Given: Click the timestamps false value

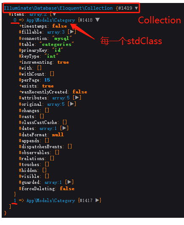Looking at the screenshot, I should pos(59,26).
